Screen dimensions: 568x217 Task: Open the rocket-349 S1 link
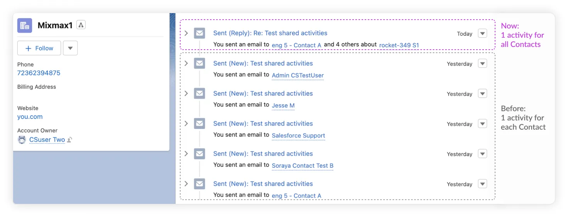coord(399,45)
